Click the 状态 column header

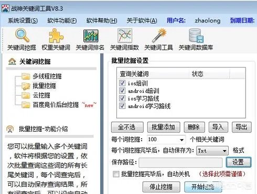coord(209,74)
